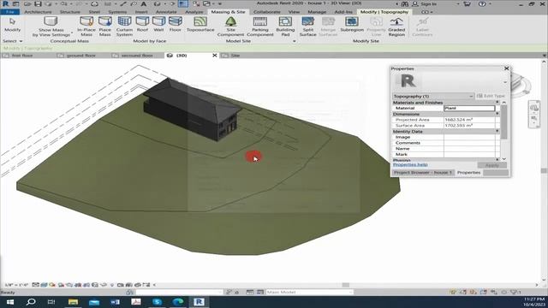Use the Split Surface tool
Viewport: 548px width, 308px height.
pos(308,27)
